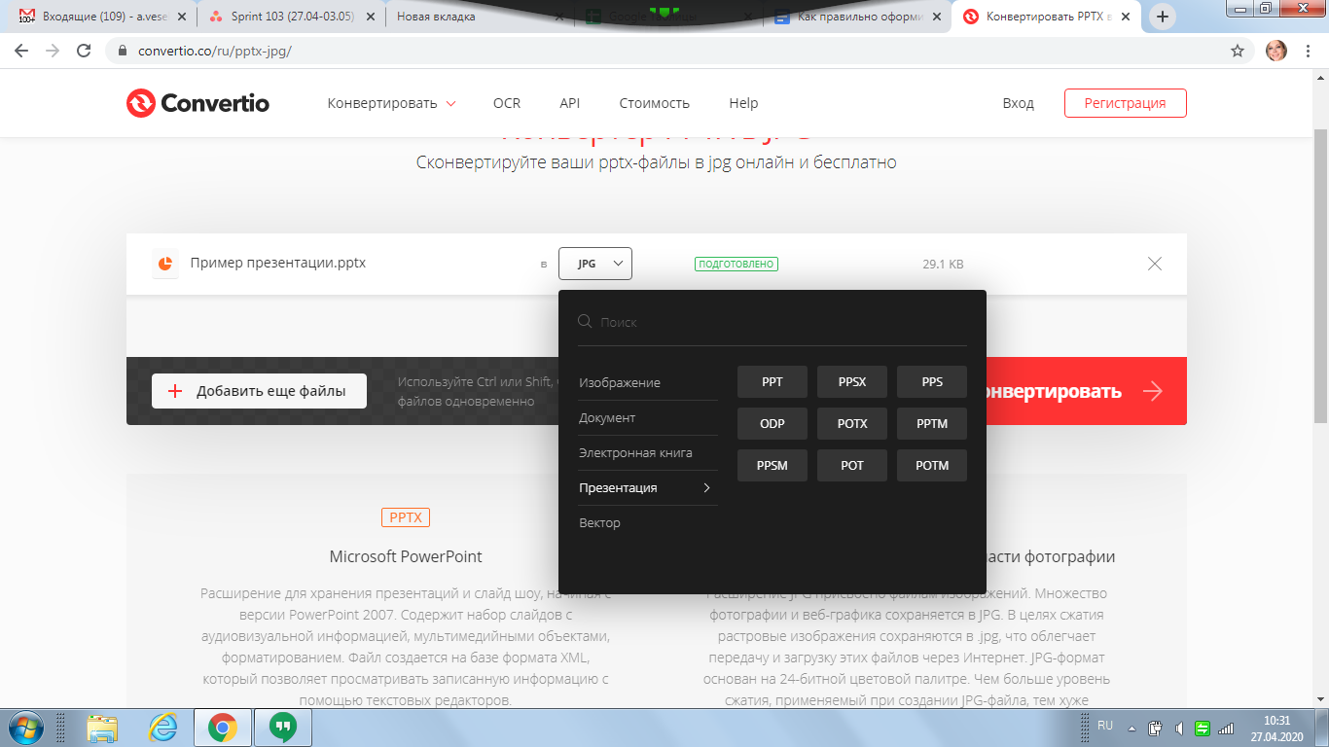
Task: Open Internet Explorer from the taskbar
Action: click(162, 727)
